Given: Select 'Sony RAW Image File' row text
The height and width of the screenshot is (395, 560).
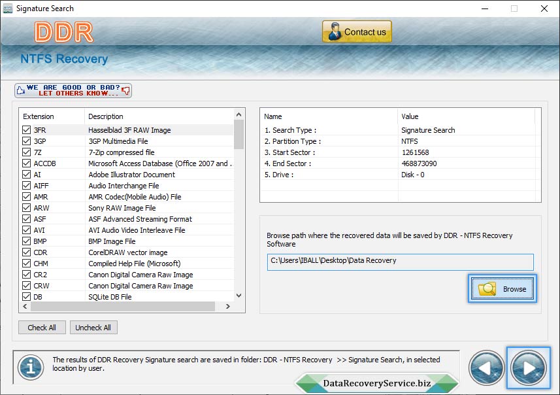Looking at the screenshot, I should click(x=122, y=208).
